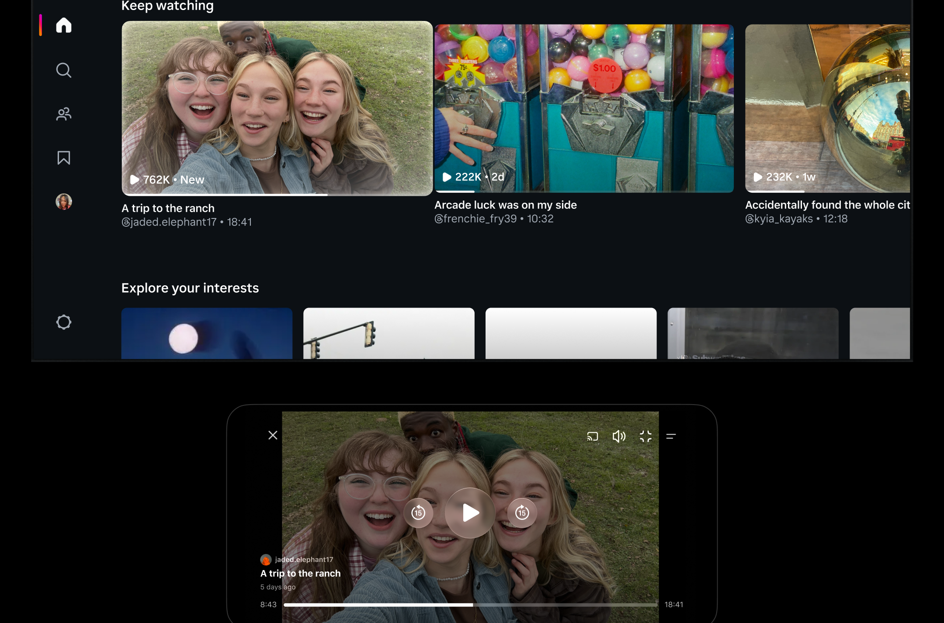944x623 pixels.
Task: Open the arcade gumball machine thumbnail
Action: tap(584, 108)
